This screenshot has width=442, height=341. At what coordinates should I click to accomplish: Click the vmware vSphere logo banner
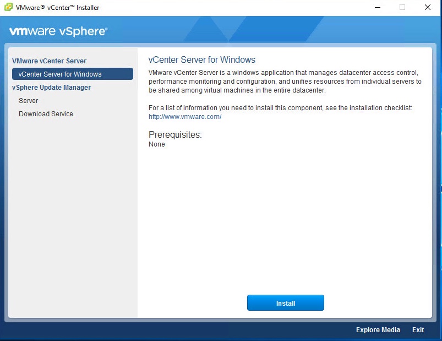point(58,31)
